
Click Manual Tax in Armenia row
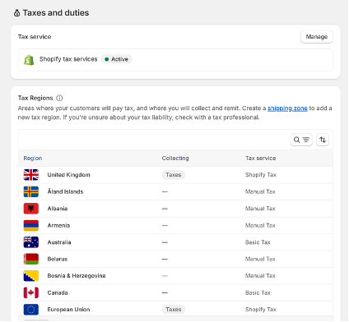click(x=260, y=226)
